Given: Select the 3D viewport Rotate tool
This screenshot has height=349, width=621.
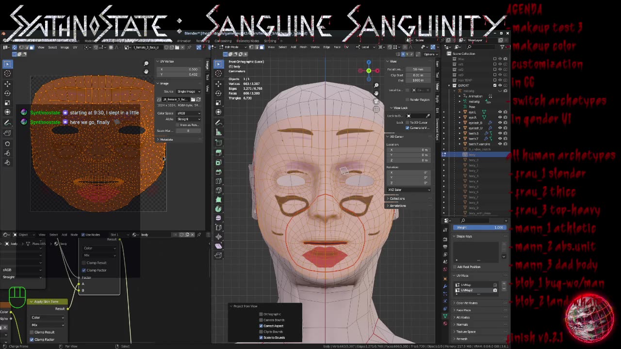Looking at the screenshot, I should pyautogui.click(x=218, y=93).
